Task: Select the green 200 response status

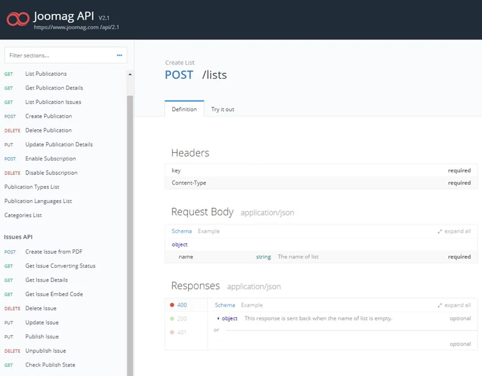Action: (178, 319)
